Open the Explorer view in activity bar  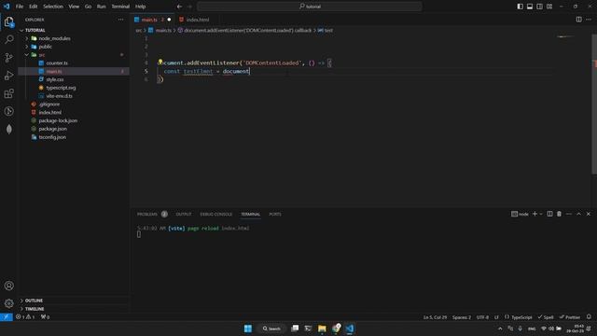[x=8, y=21]
